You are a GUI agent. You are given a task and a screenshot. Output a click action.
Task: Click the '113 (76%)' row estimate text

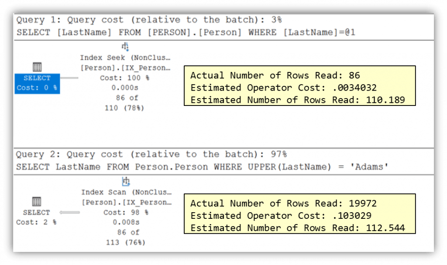(x=125, y=242)
